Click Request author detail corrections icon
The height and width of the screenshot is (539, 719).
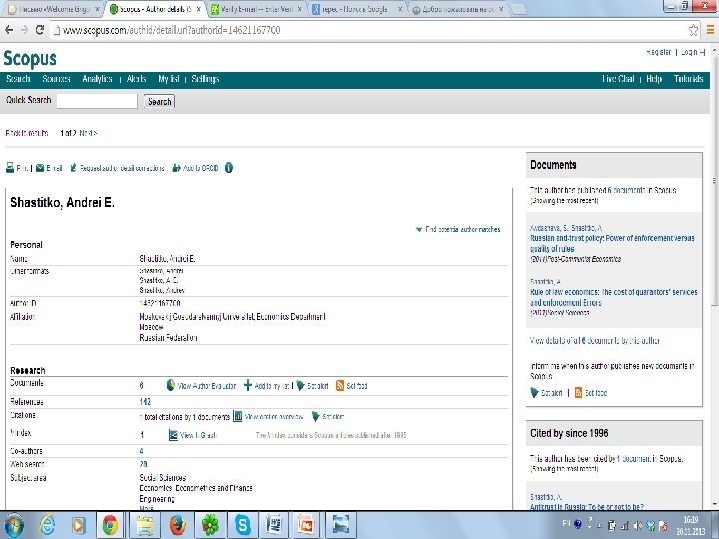(x=73, y=168)
